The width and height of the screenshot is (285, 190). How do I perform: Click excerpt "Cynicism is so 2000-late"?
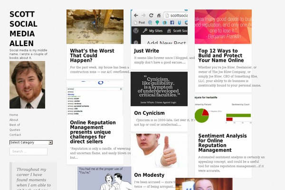pyautogui.click(x=164, y=122)
